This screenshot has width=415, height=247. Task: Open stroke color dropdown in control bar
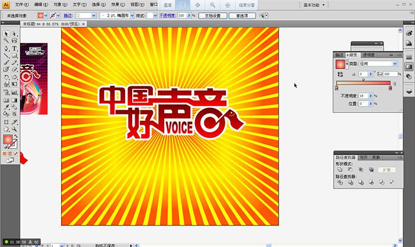click(58, 15)
